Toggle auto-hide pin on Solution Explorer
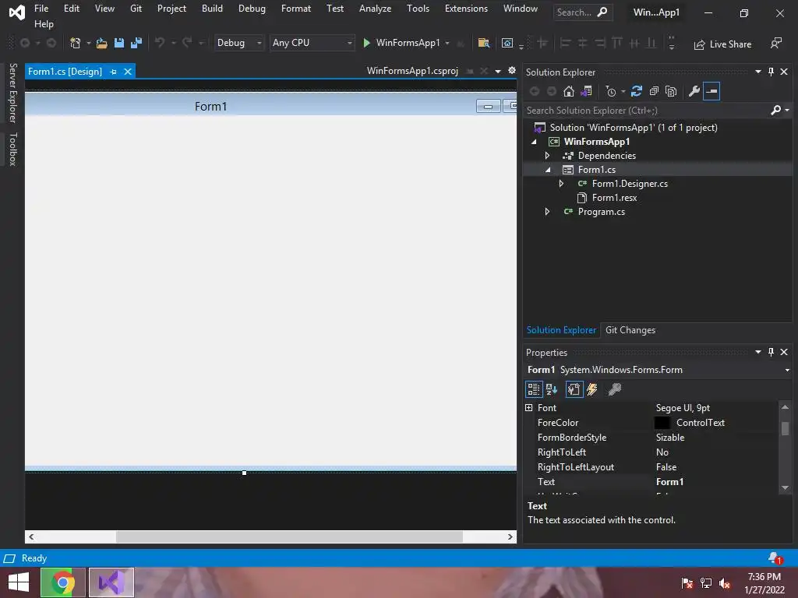Viewport: 798px width, 598px height. point(771,72)
